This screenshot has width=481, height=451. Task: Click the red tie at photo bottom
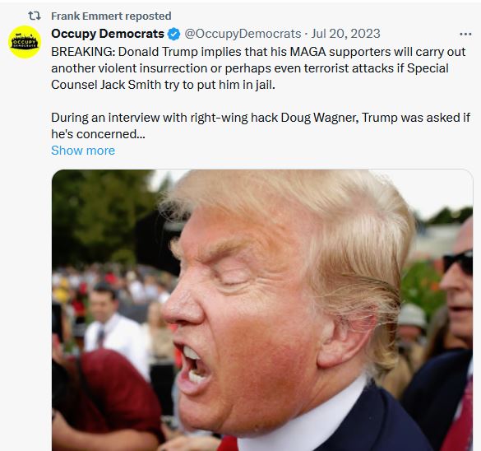(228, 443)
